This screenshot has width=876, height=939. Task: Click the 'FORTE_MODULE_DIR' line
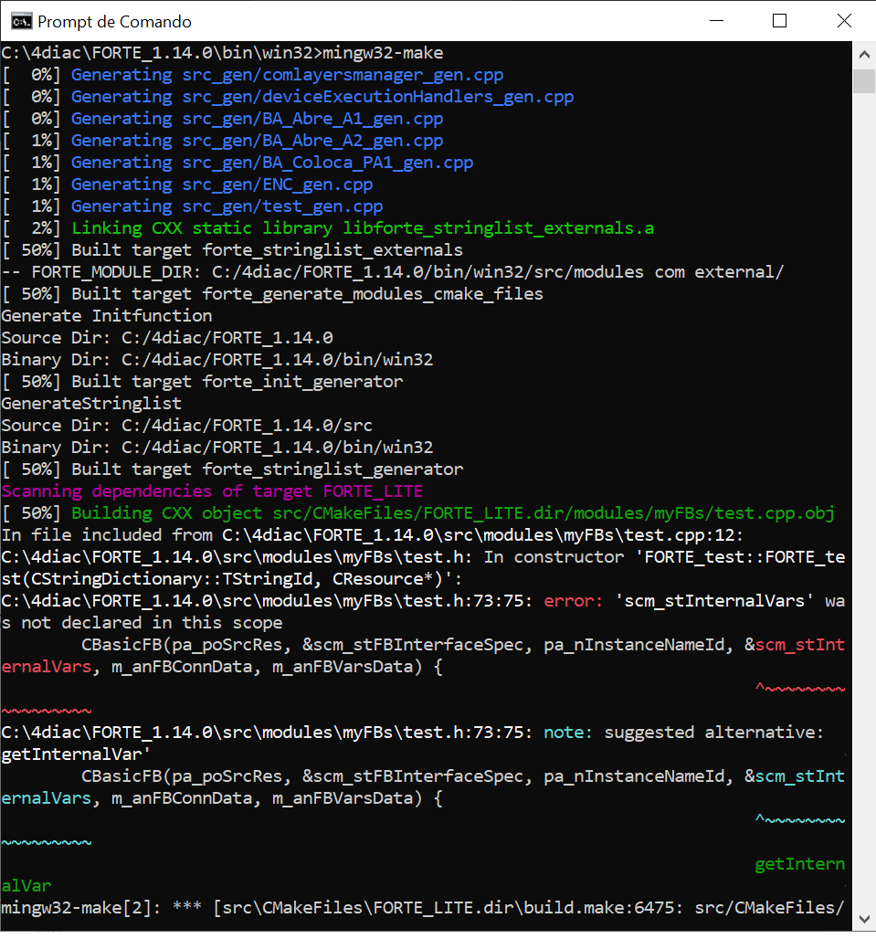tap(392, 272)
